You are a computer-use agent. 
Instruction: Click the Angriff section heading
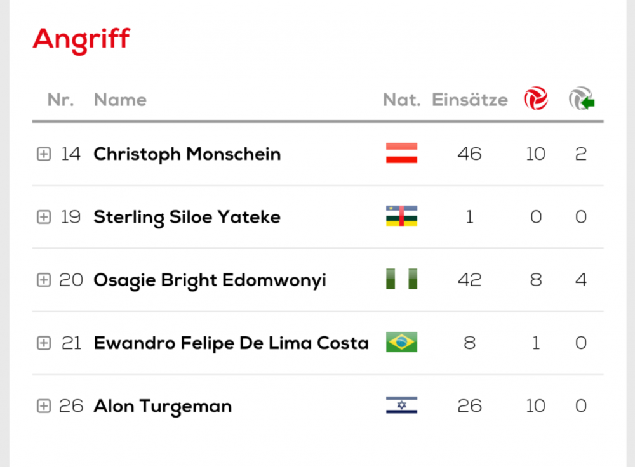tap(81, 40)
